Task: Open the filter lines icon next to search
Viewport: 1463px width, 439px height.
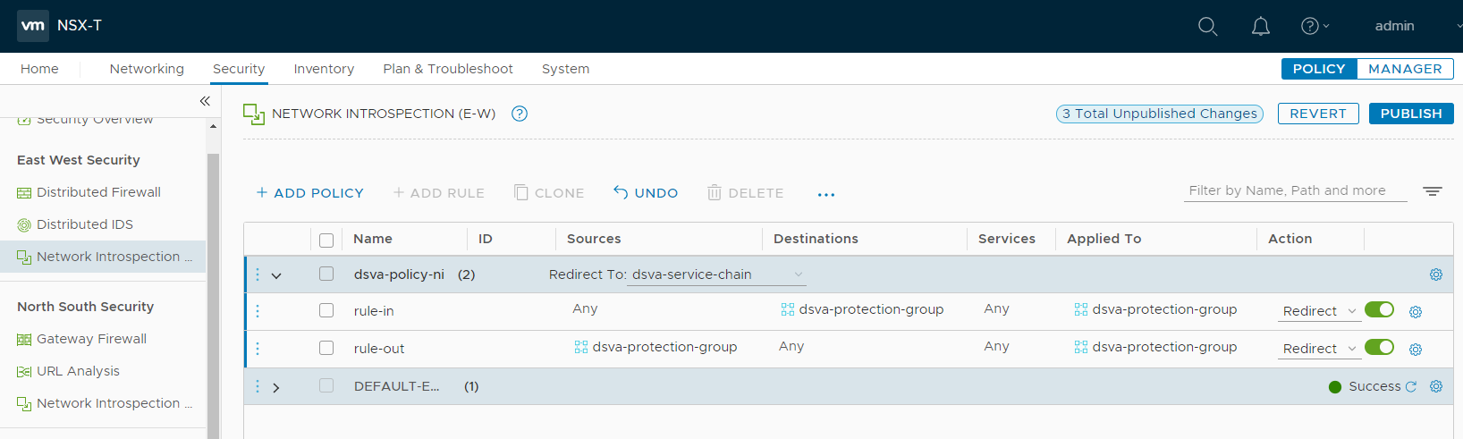Action: tap(1432, 191)
